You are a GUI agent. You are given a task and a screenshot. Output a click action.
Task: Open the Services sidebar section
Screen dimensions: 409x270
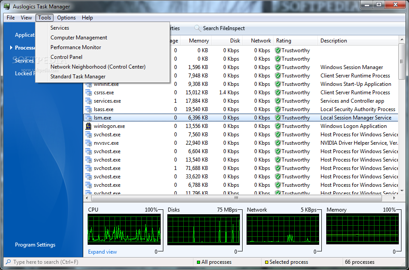[x=24, y=61]
